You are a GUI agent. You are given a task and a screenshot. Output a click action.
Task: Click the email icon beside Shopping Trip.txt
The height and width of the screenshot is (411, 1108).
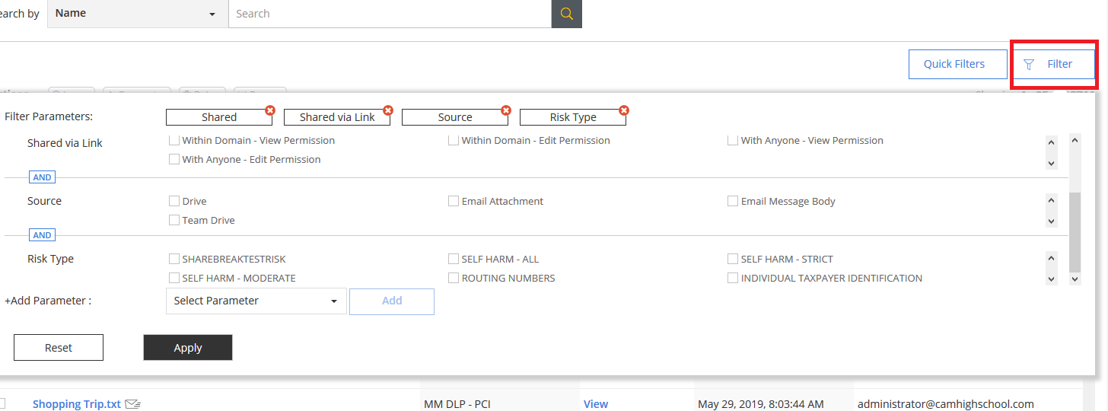133,404
